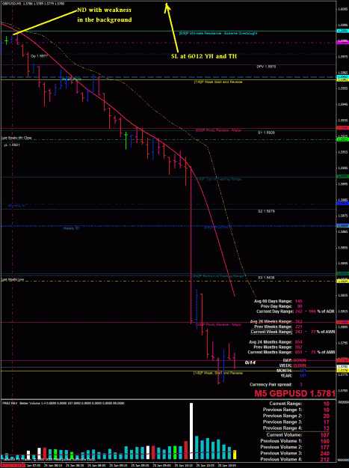The image size is (349, 468).
Task: Click the 'Currency Pair spread:' label
Action: 271,384
